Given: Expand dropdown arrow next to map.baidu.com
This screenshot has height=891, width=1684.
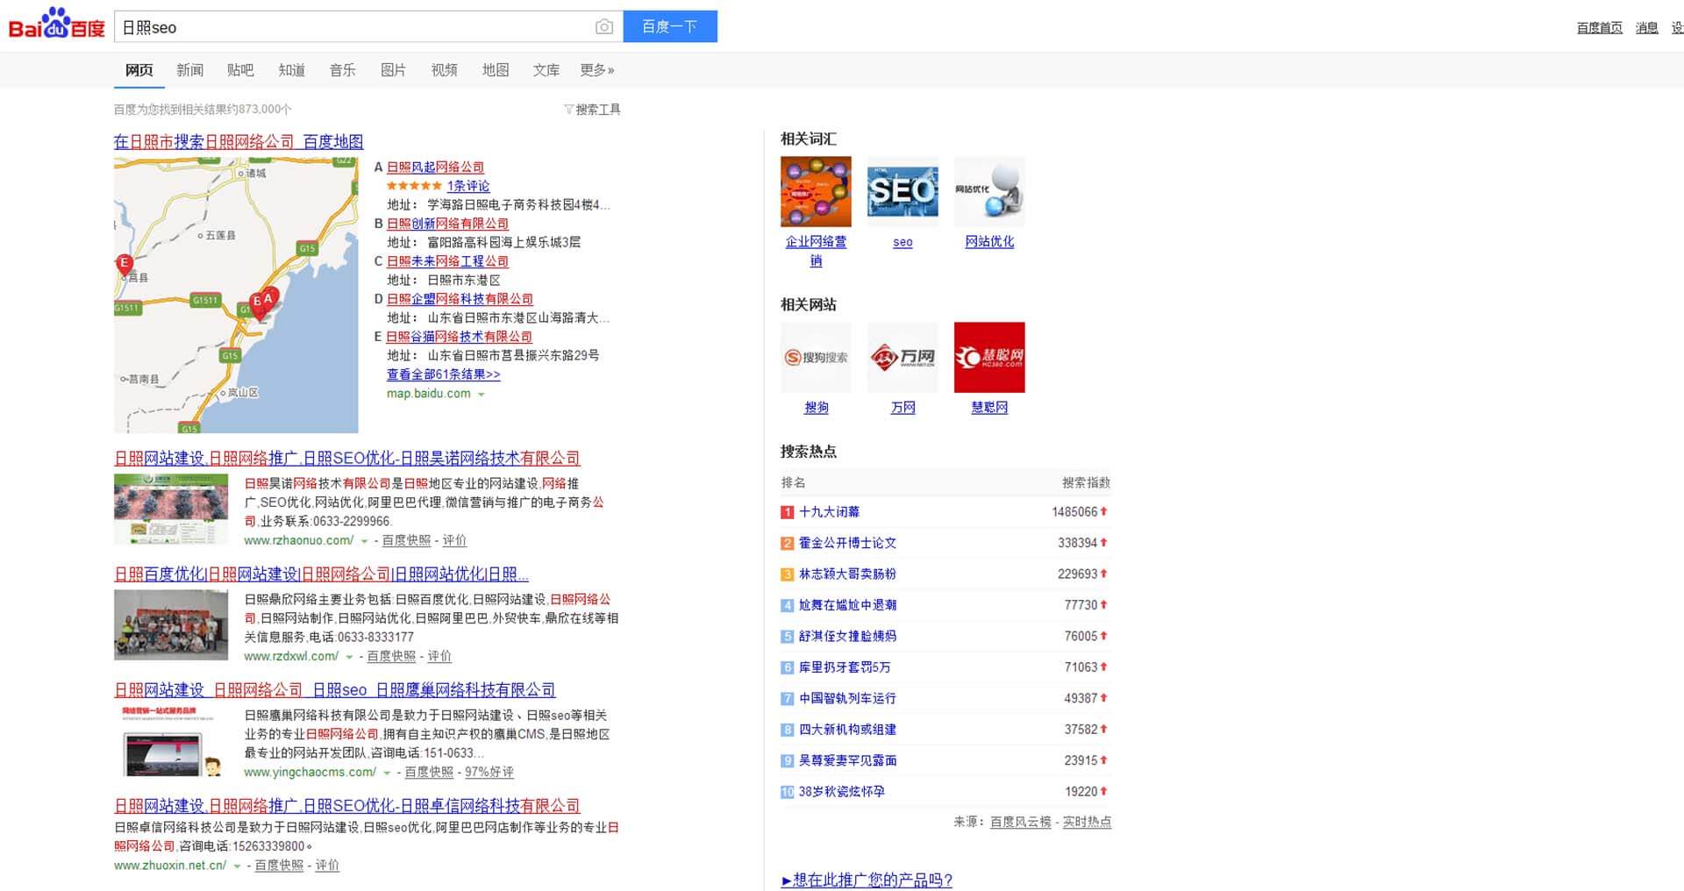Looking at the screenshot, I should coord(481,395).
